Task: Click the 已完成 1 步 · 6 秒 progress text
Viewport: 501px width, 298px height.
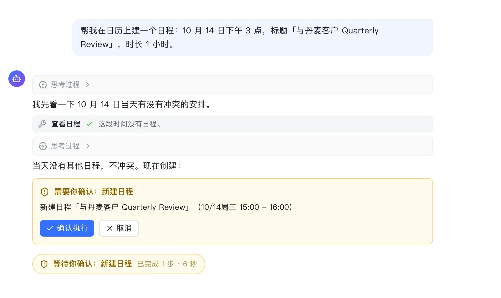Action: (x=167, y=264)
